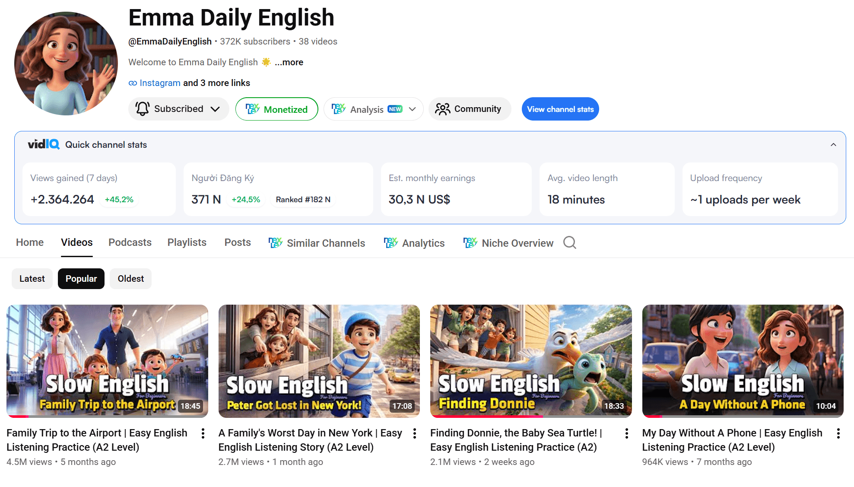854x487 pixels.
Task: Sort videos by Oldest
Action: (131, 279)
